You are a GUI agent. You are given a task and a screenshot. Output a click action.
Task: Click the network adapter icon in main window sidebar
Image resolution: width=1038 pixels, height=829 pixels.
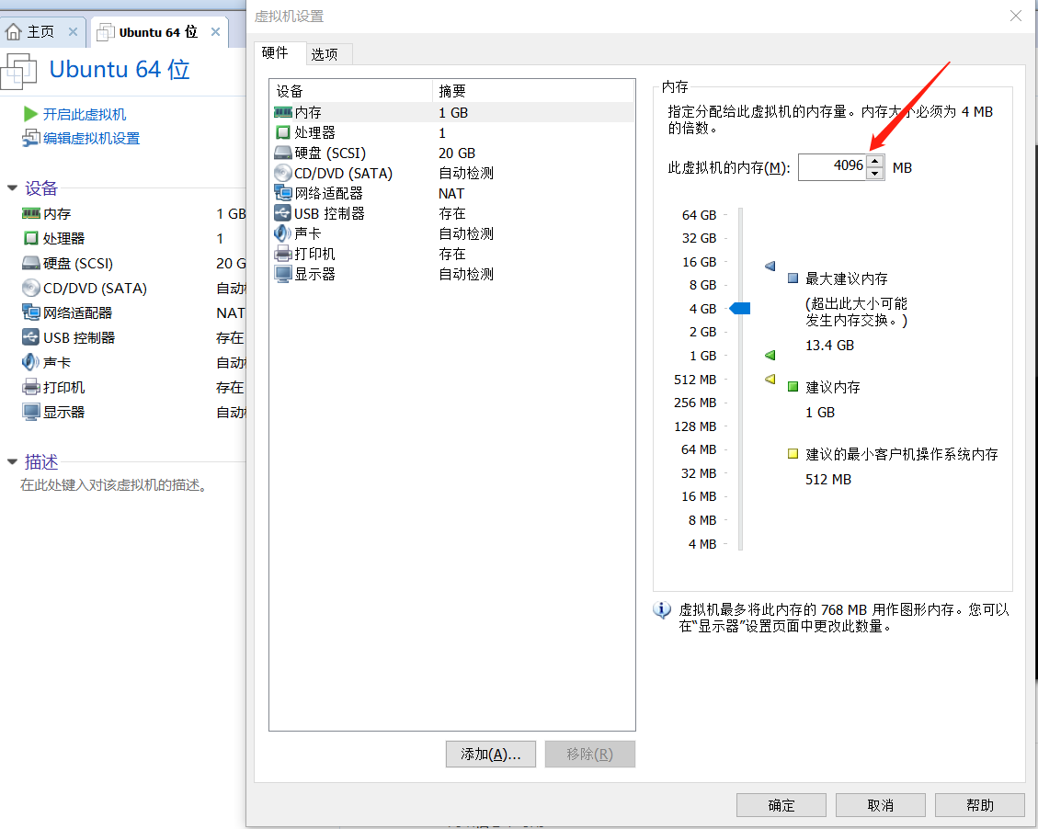point(31,312)
